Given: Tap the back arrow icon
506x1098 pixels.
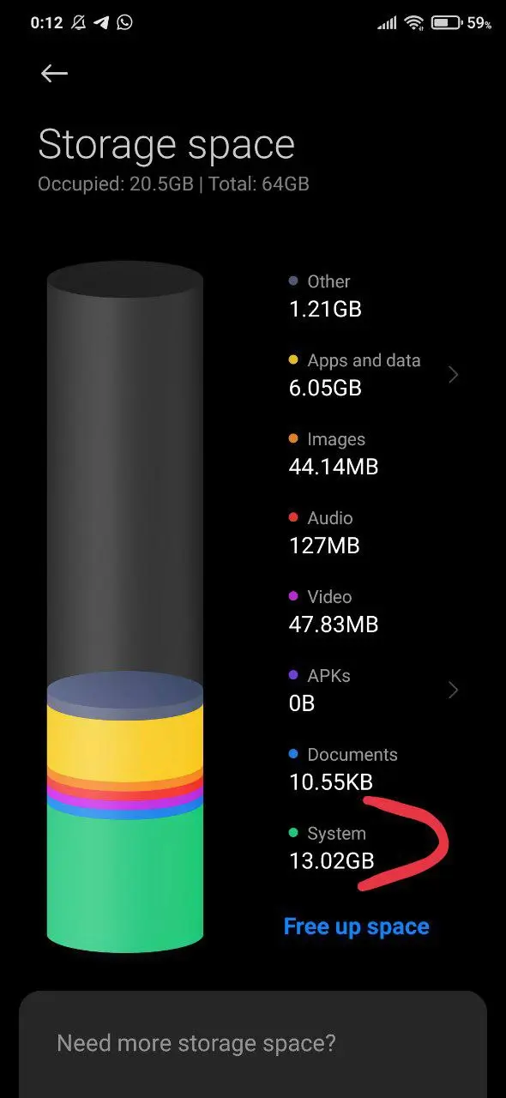Looking at the screenshot, I should [x=54, y=74].
